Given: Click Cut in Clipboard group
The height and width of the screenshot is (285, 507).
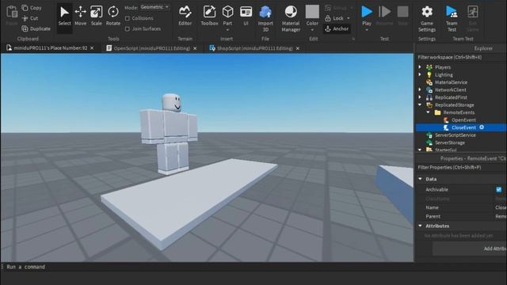Looking at the screenshot, I should (x=30, y=18).
